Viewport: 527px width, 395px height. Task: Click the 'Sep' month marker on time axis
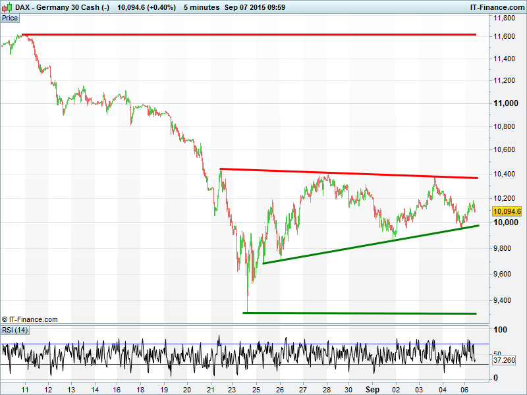373,389
